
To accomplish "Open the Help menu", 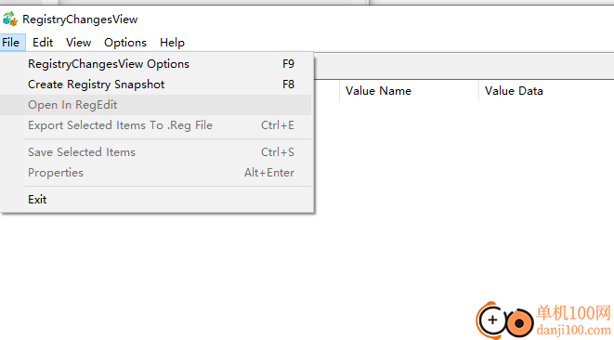I will click(x=172, y=43).
